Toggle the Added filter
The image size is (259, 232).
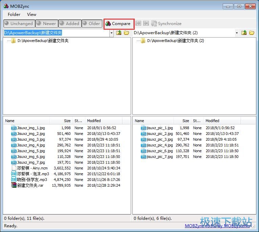click(70, 24)
